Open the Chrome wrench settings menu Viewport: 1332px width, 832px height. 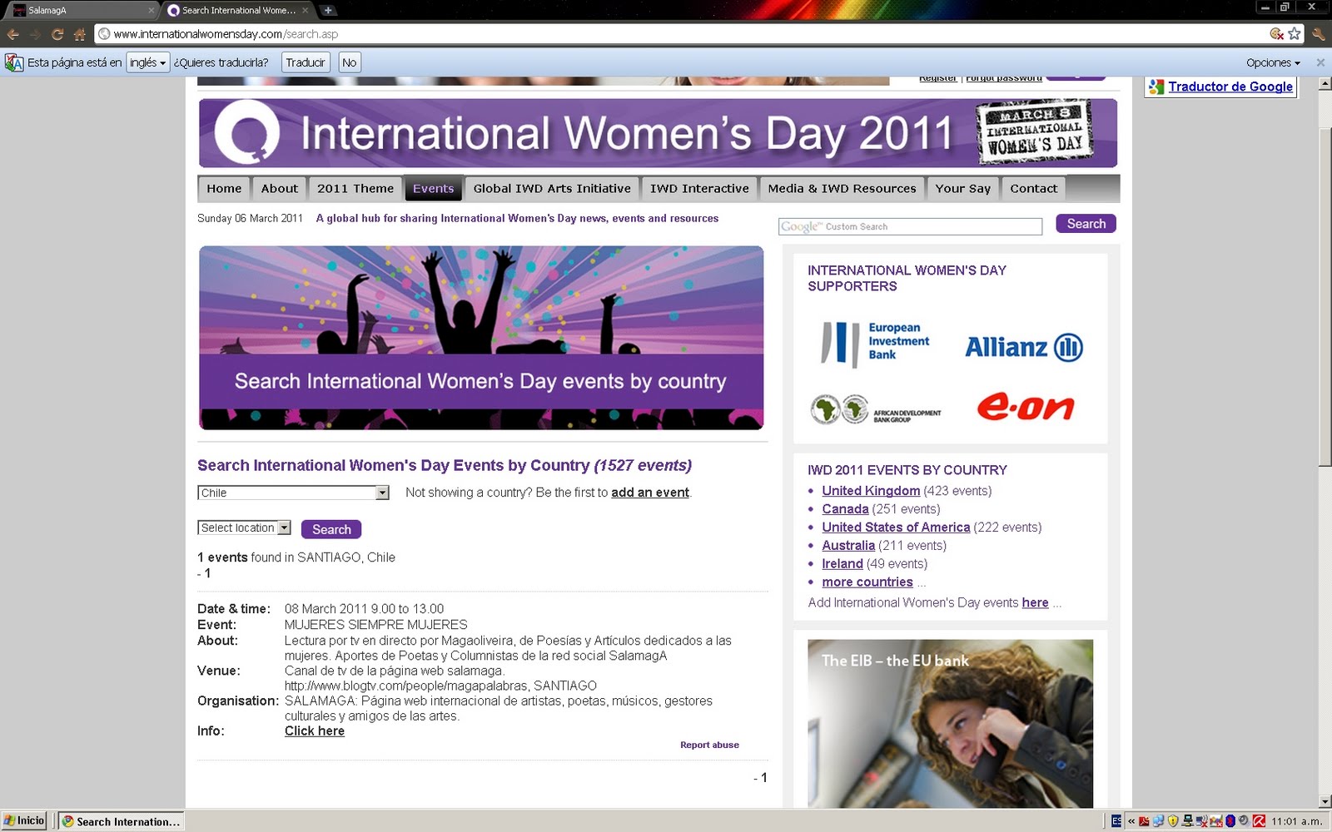(1318, 34)
